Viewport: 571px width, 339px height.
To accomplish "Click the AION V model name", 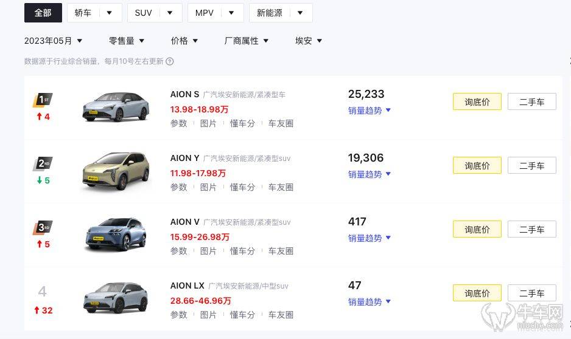I will point(184,222).
